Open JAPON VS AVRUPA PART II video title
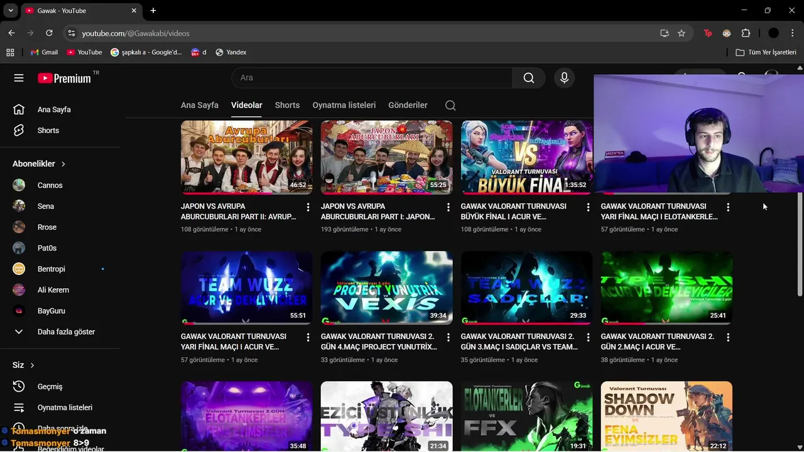The height and width of the screenshot is (452, 804). coord(238,212)
